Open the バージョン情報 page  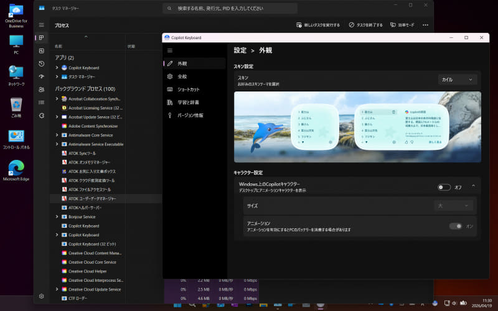[x=194, y=115]
